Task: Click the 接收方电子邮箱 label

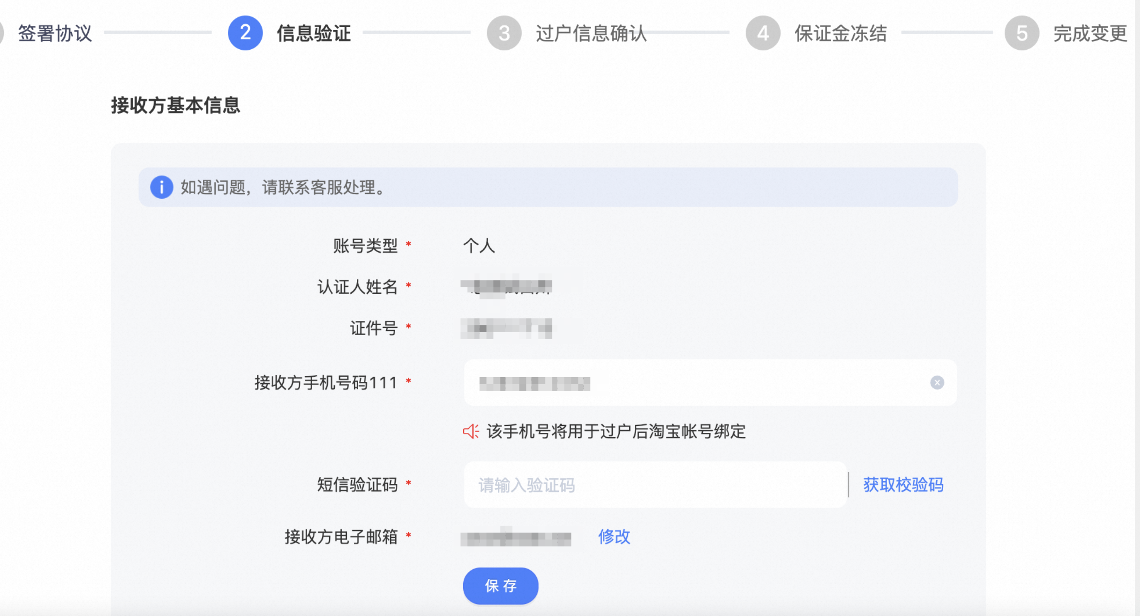Action: [341, 537]
